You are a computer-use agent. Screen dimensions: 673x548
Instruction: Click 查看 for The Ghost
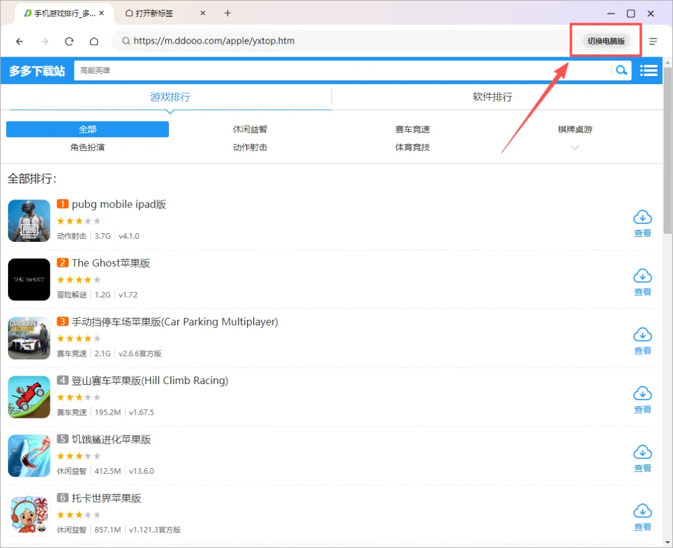click(642, 292)
